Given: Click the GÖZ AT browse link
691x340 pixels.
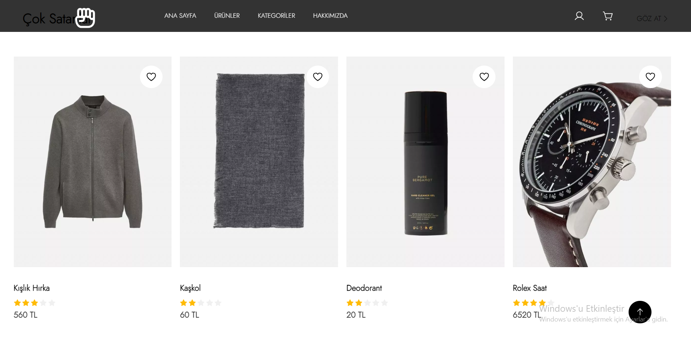Looking at the screenshot, I should click(x=649, y=18).
